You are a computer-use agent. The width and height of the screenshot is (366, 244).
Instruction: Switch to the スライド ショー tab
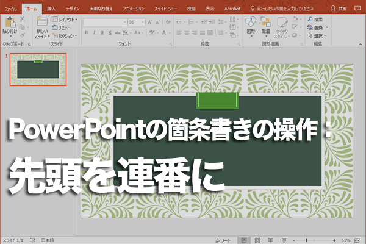[x=165, y=9]
